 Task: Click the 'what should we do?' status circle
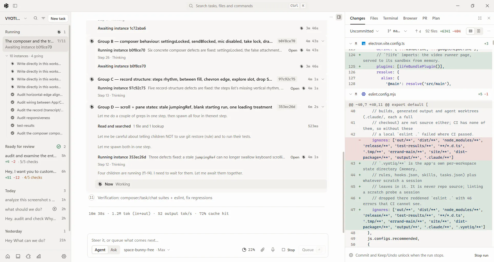(x=55, y=209)
